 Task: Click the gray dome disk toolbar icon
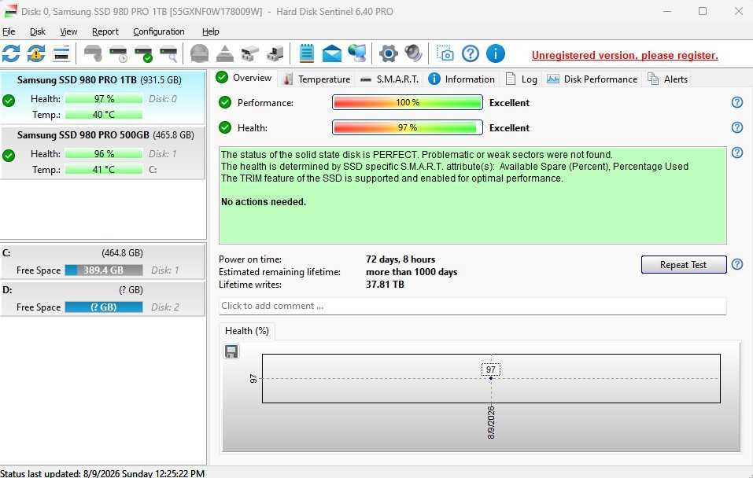[199, 53]
